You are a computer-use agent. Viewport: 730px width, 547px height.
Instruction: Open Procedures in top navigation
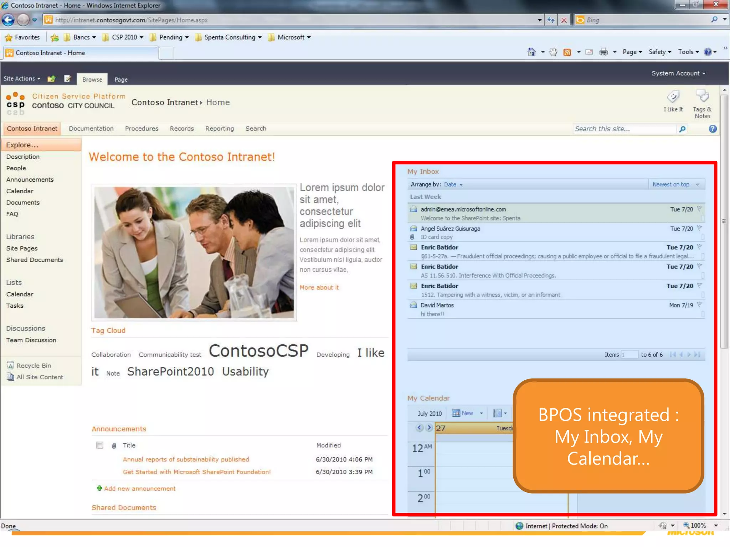(x=142, y=129)
